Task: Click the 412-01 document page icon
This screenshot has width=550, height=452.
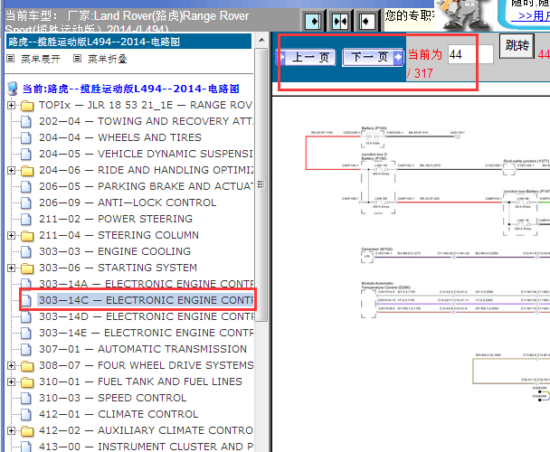Action: 26,415
